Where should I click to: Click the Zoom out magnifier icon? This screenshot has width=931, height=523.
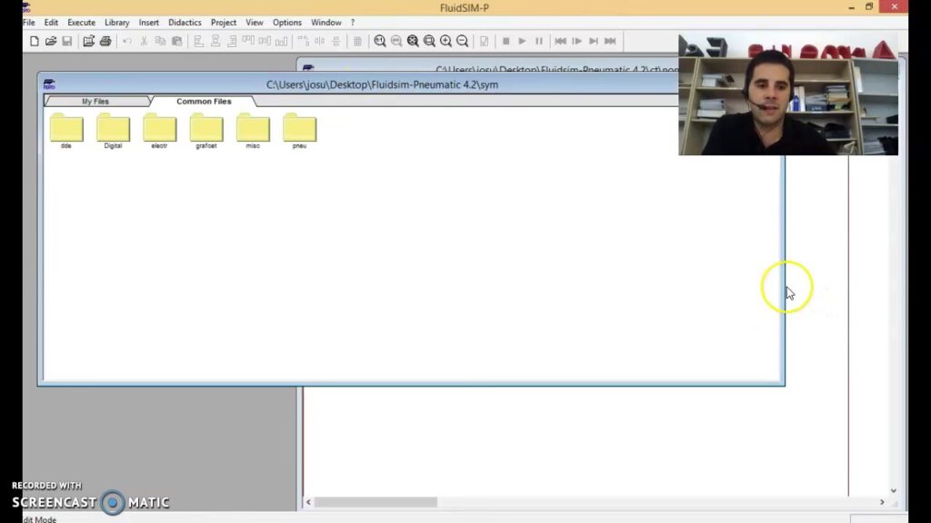coord(462,41)
